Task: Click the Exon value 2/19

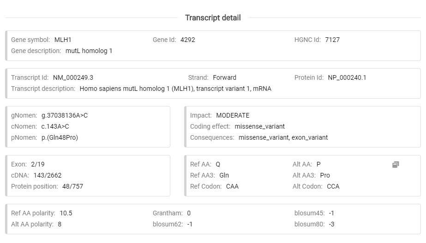Action: pos(38,164)
